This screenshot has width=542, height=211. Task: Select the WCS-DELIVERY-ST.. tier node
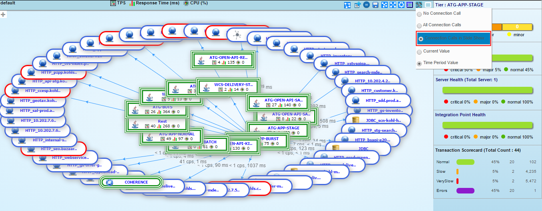click(229, 87)
